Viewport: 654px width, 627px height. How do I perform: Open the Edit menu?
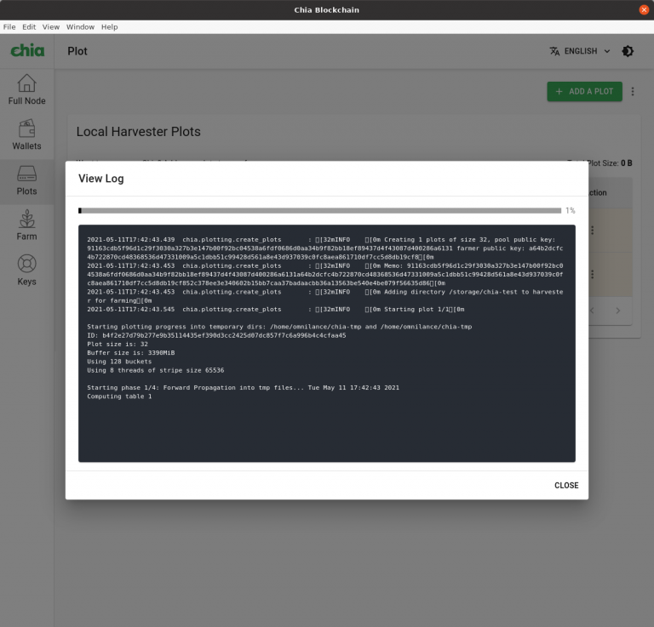[x=29, y=27]
